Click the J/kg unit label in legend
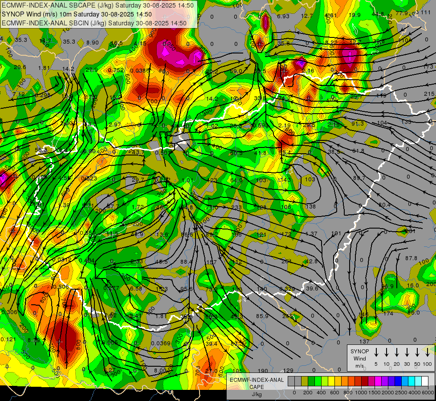 click(257, 394)
